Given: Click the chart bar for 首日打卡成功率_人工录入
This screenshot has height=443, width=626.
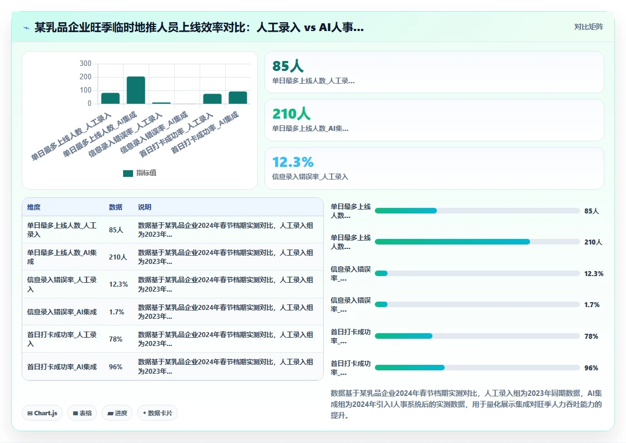Looking at the screenshot, I should 212,99.
